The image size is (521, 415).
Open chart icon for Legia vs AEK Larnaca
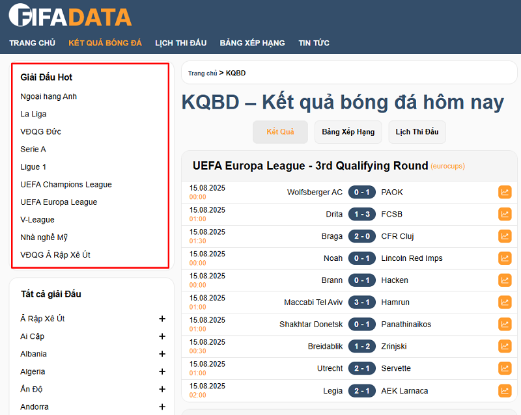coord(505,391)
